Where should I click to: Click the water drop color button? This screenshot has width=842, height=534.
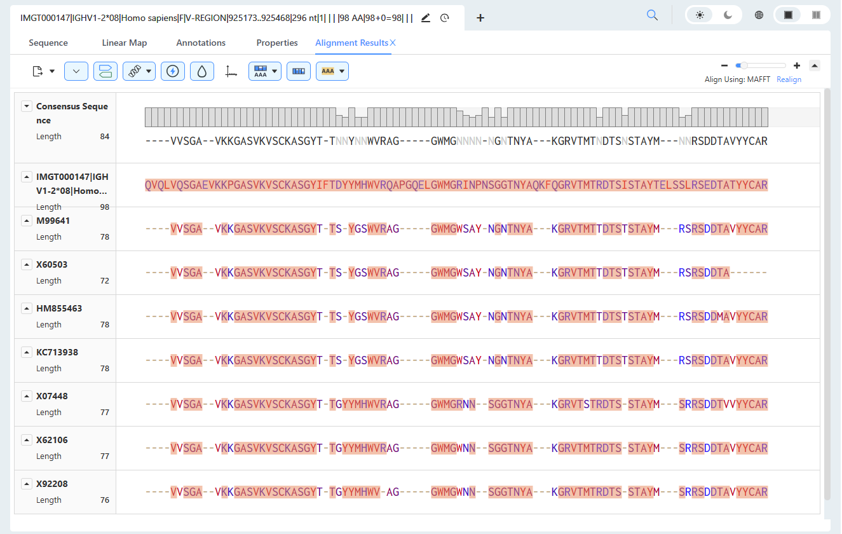(202, 71)
